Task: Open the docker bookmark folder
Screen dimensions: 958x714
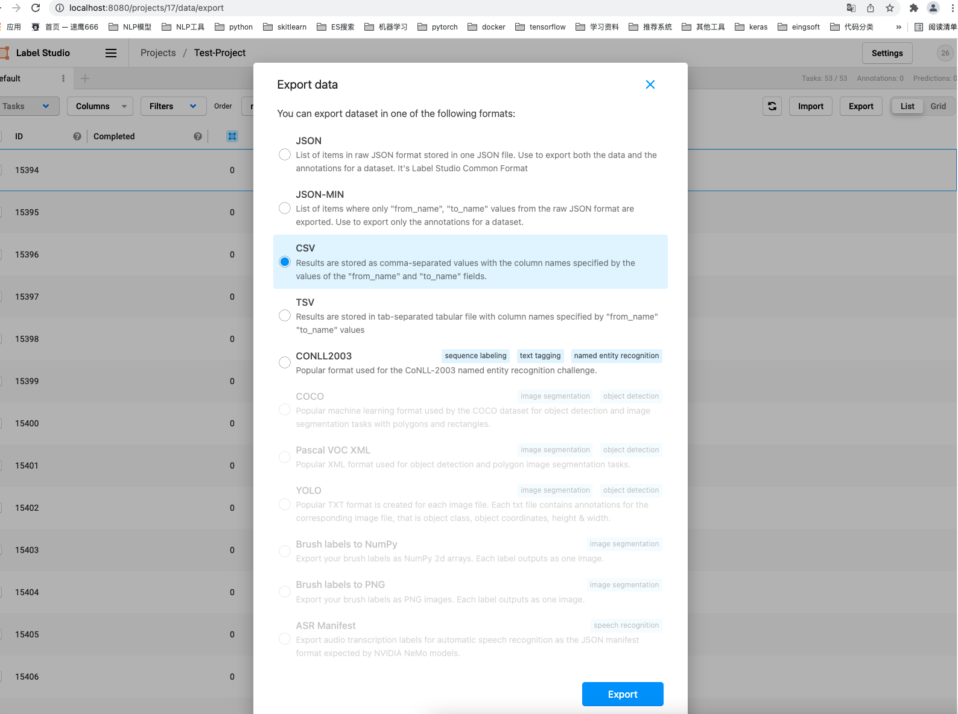Action: [486, 27]
